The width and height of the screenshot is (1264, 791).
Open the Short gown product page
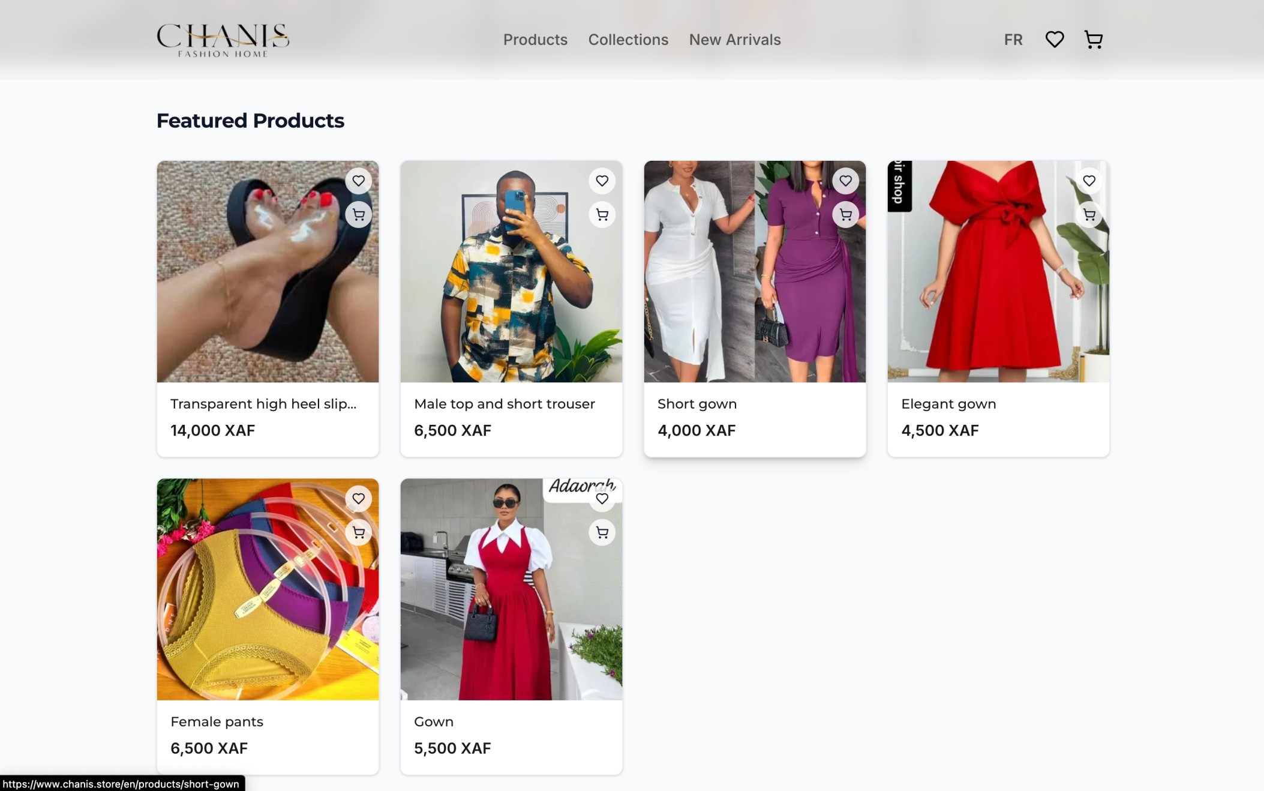click(697, 403)
